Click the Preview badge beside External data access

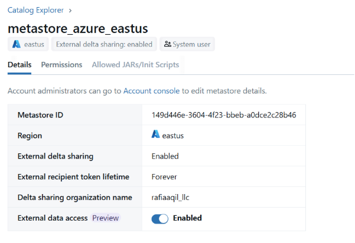click(x=105, y=218)
